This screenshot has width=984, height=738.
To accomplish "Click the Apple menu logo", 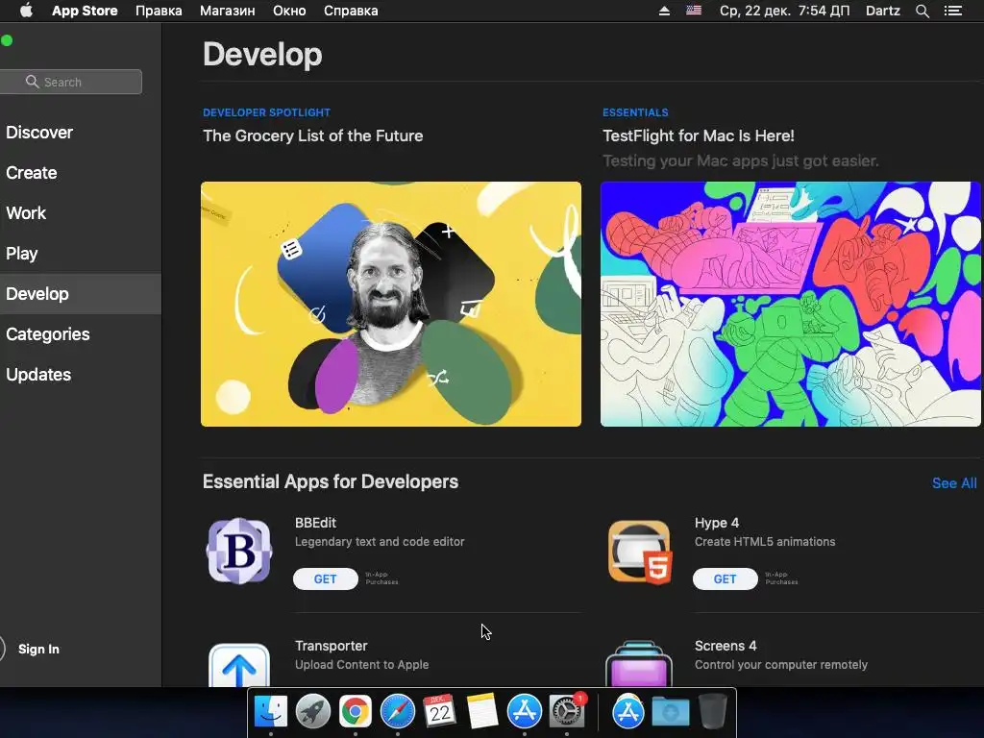I will click(26, 11).
